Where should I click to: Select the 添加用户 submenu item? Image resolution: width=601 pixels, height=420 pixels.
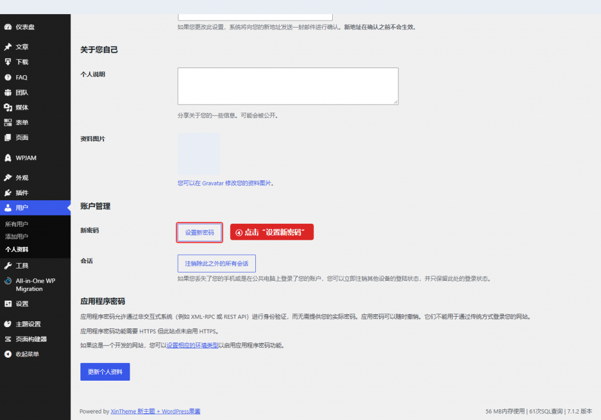pos(16,236)
